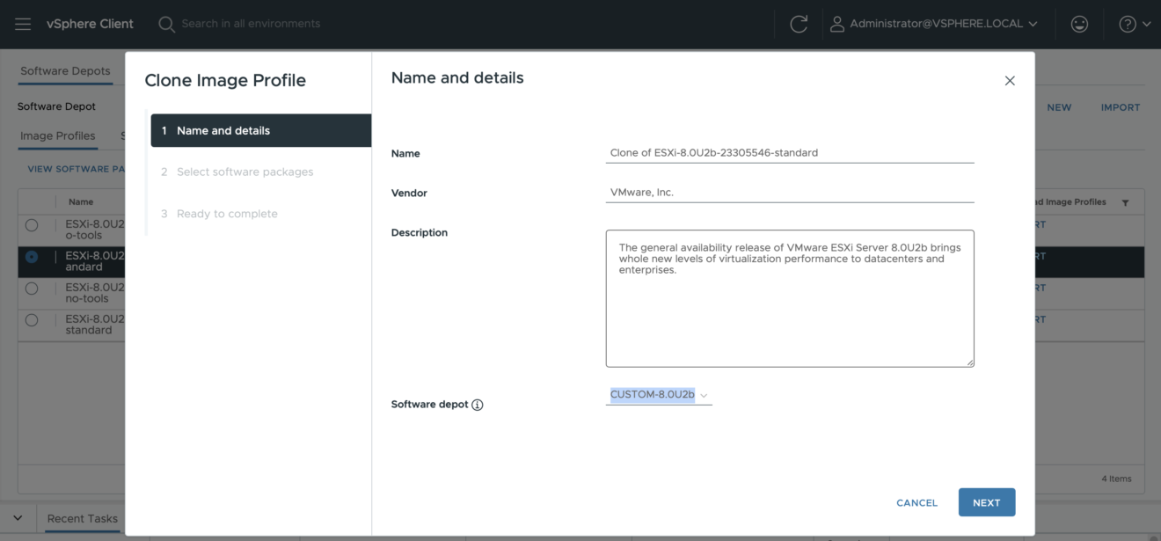Click the image profiles column filter icon

pyautogui.click(x=1125, y=203)
